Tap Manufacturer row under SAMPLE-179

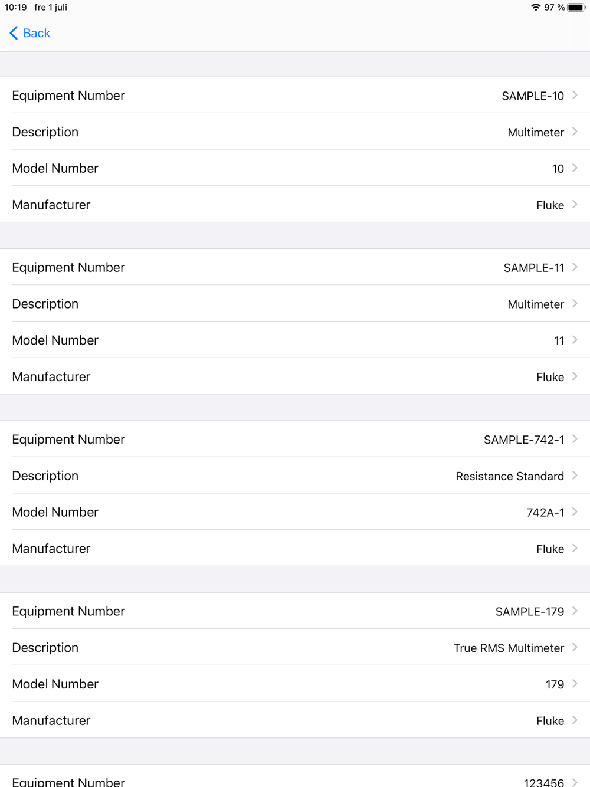tap(295, 720)
